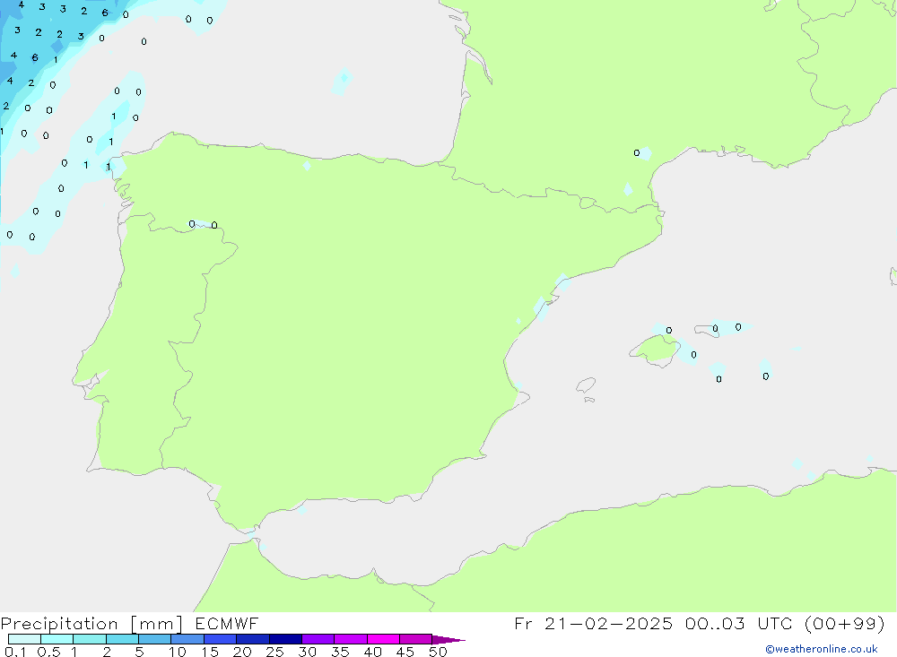The height and width of the screenshot is (657, 897).
Task: Click the '5' legend scale label
Action: click(x=139, y=652)
